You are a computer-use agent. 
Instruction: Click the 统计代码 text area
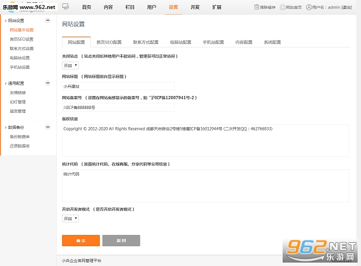click(x=205, y=186)
